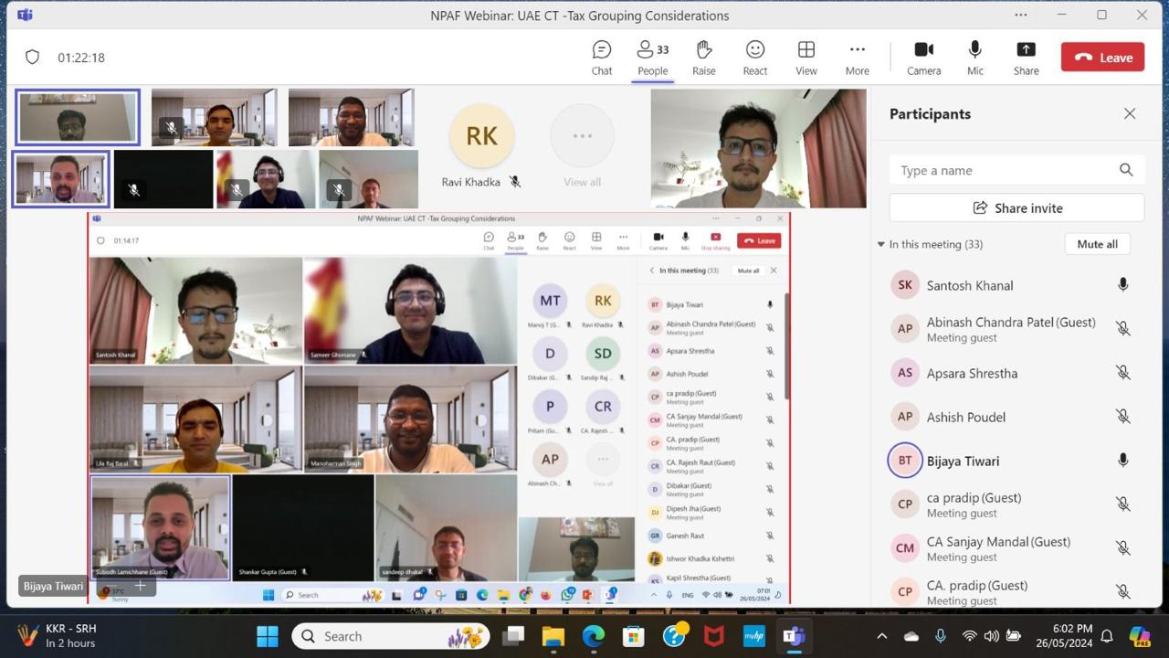Toggle the Camera on or off
The width and height of the screenshot is (1169, 658).
tap(923, 58)
